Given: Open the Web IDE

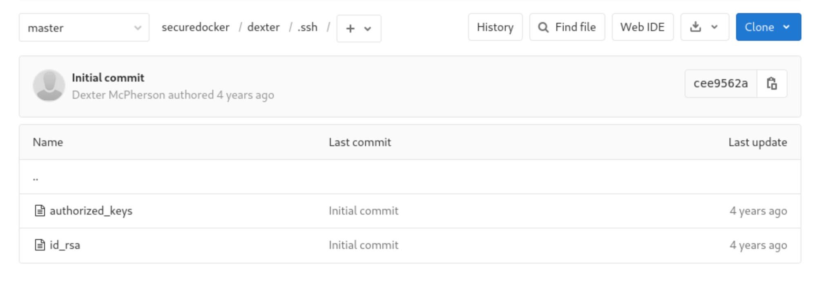Looking at the screenshot, I should pyautogui.click(x=642, y=27).
